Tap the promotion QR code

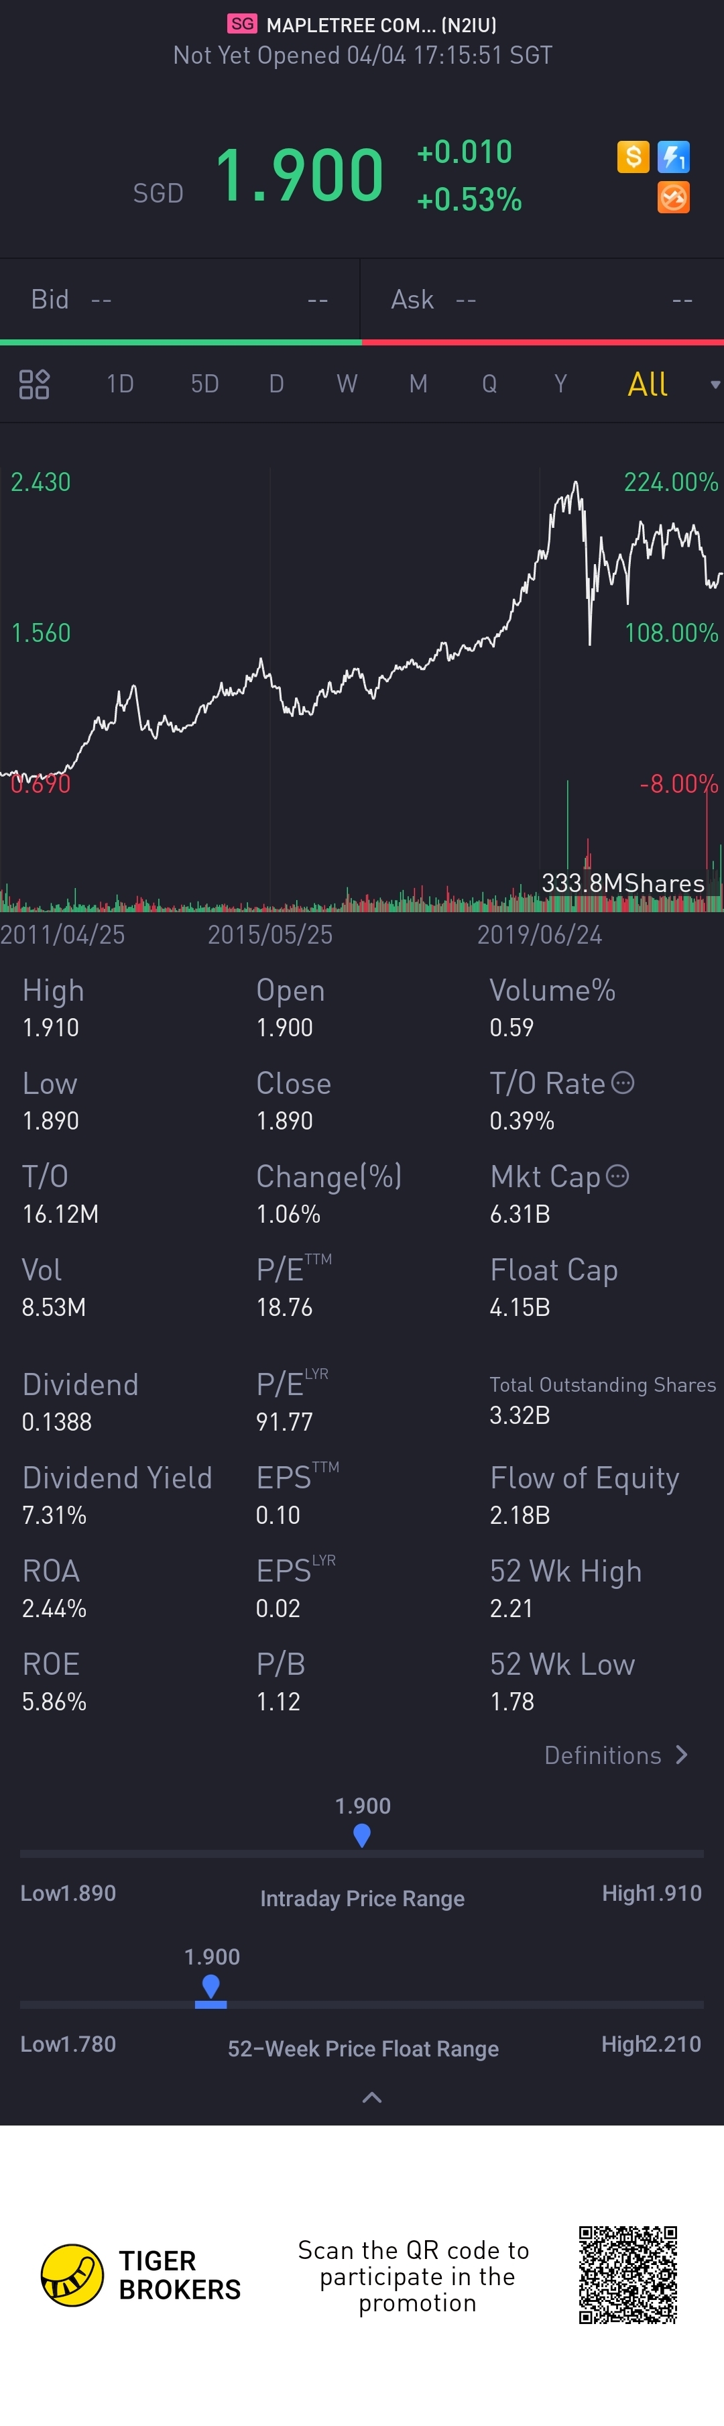[627, 2275]
